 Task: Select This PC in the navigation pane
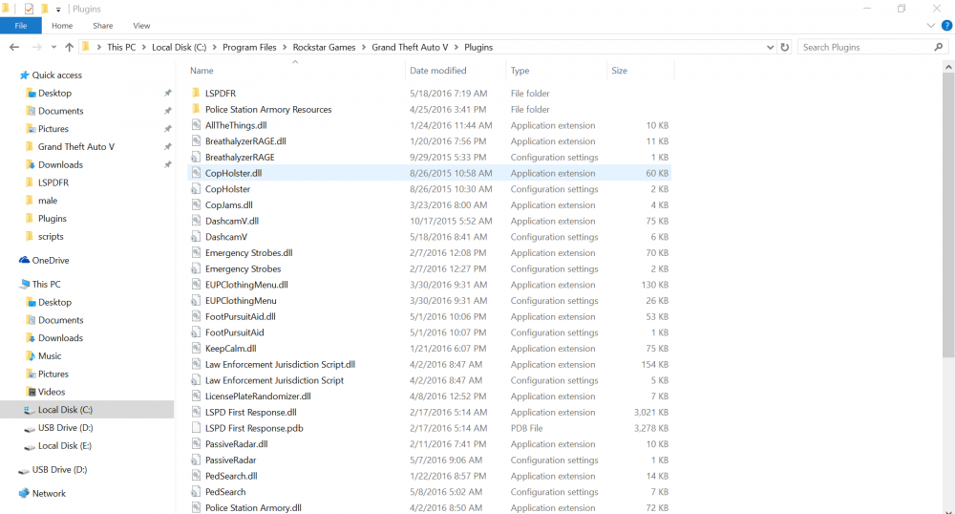pos(46,284)
